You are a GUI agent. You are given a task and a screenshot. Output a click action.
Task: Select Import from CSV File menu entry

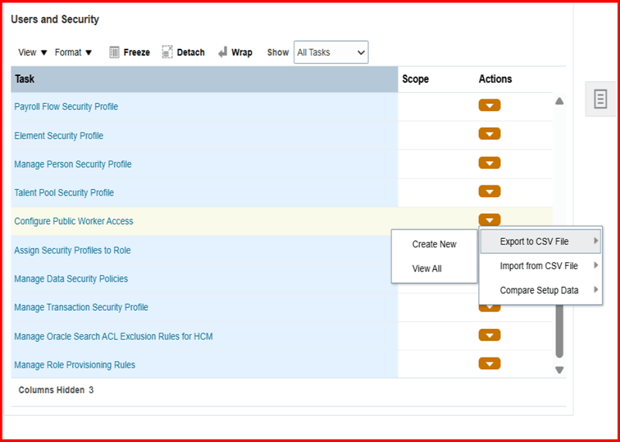click(539, 266)
